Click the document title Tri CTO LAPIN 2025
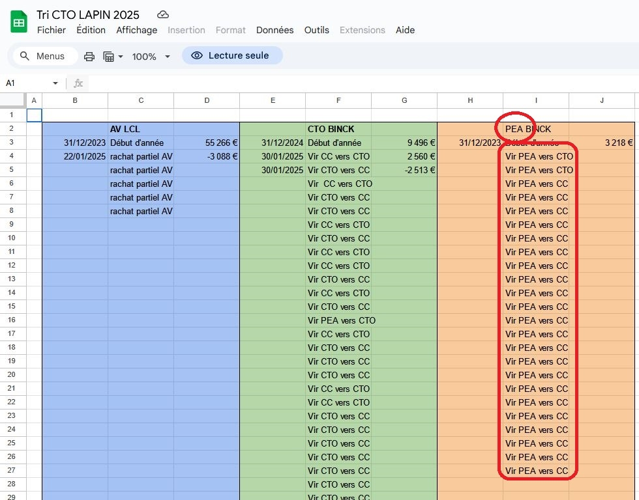 click(x=88, y=15)
